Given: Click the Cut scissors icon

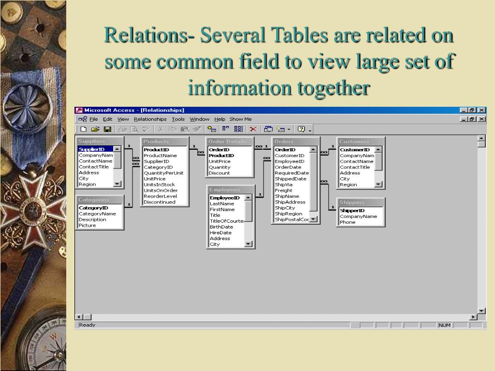Looking at the screenshot, I should tap(161, 129).
